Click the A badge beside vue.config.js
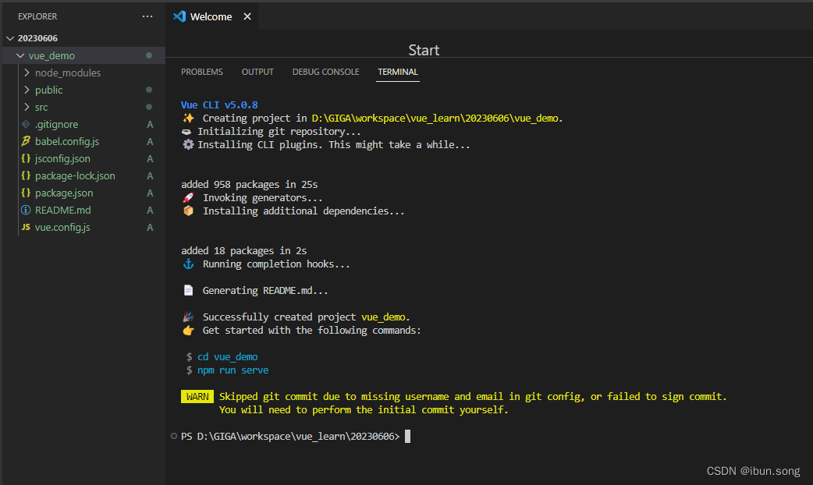The image size is (813, 485). tap(150, 227)
